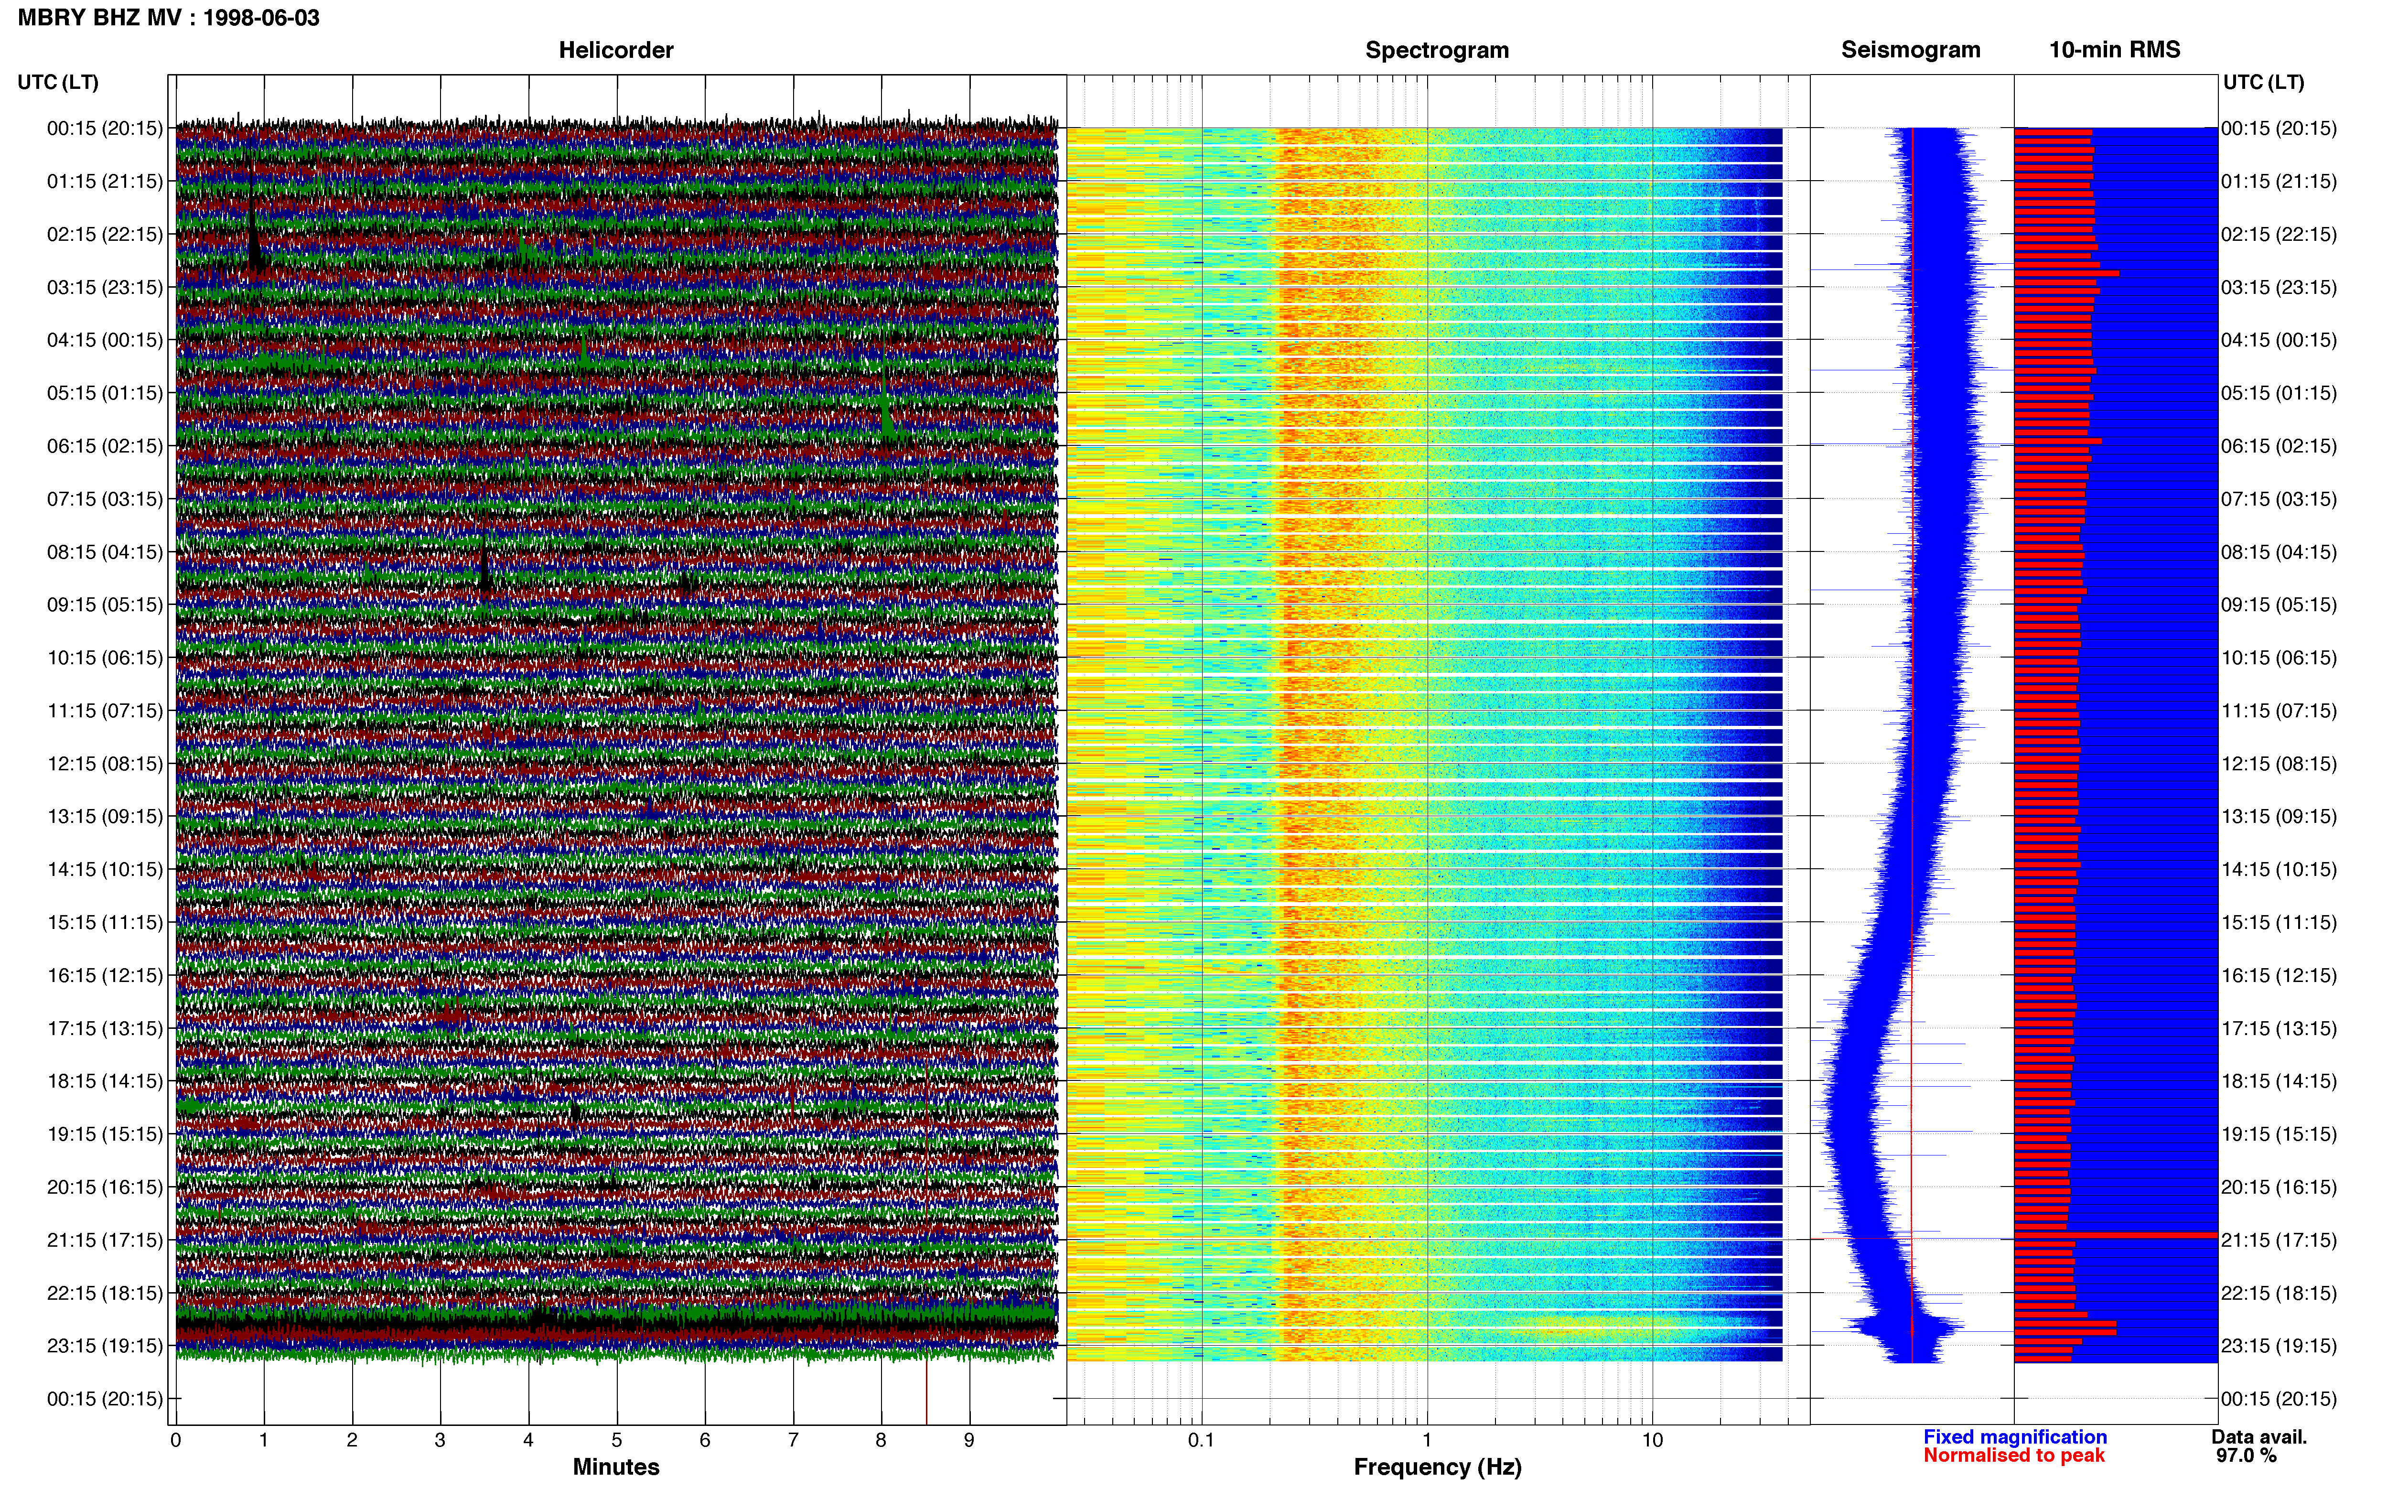Click right time label '19:15 (15:15)'
This screenshot has height=1500, width=2398.
2279,1134
